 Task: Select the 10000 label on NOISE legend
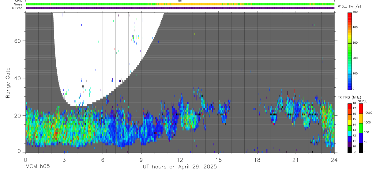point(368,113)
